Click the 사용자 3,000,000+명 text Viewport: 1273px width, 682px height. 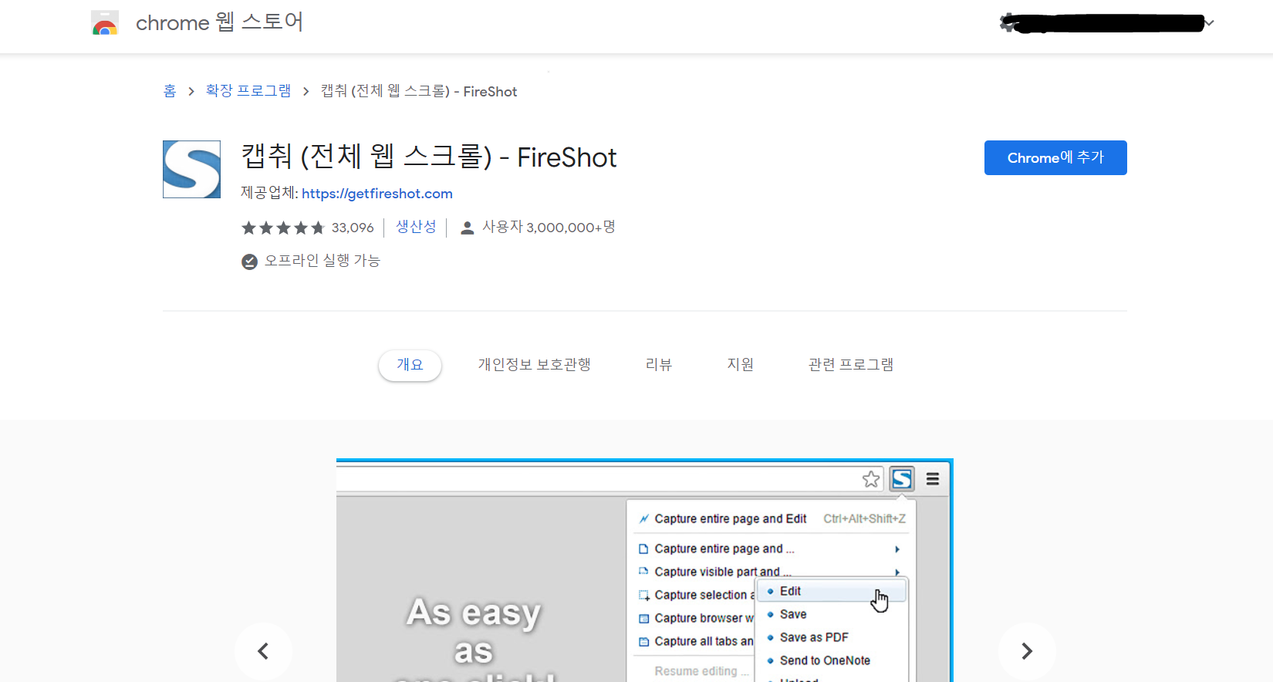pyautogui.click(x=549, y=228)
